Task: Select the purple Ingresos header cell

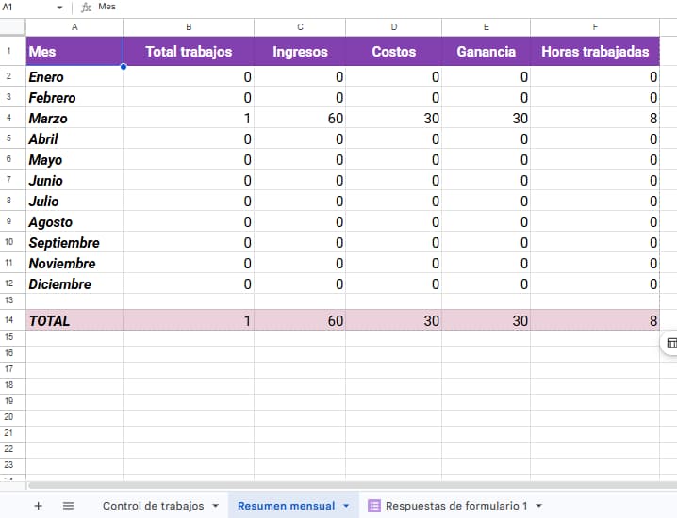Action: point(300,52)
